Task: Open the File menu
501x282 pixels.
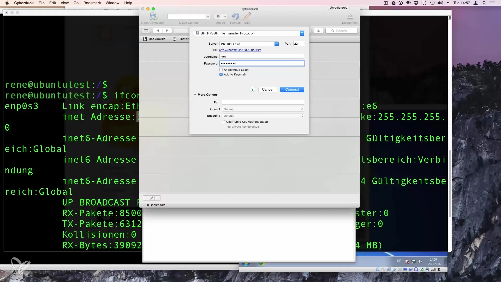Action: tap(41, 3)
